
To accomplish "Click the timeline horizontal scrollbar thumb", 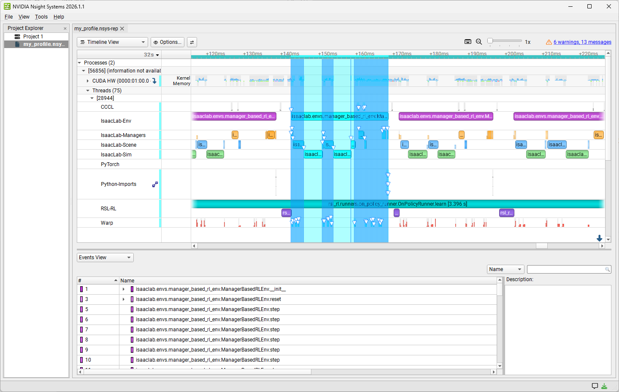I will click(x=541, y=246).
